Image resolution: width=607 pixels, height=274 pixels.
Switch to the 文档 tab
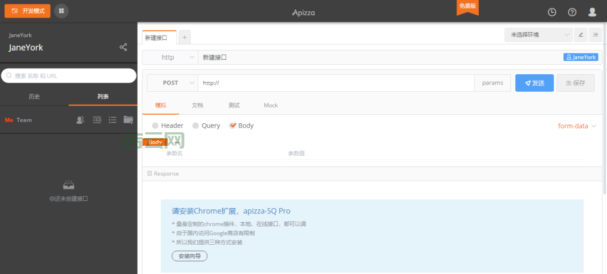pos(197,105)
